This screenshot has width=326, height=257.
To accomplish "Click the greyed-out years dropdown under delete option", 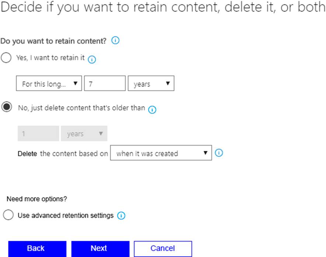I will click(84, 134).
